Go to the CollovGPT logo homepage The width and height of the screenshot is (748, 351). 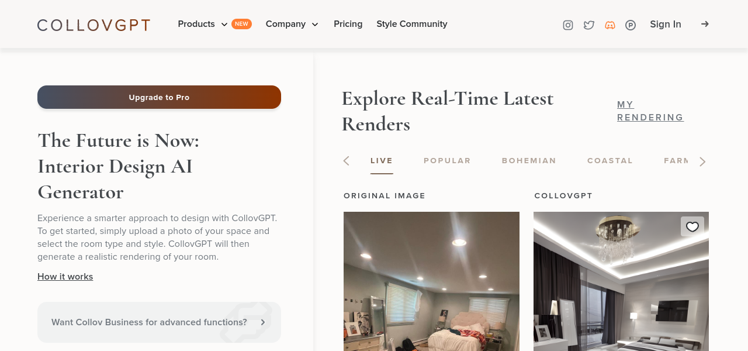pyautogui.click(x=93, y=25)
